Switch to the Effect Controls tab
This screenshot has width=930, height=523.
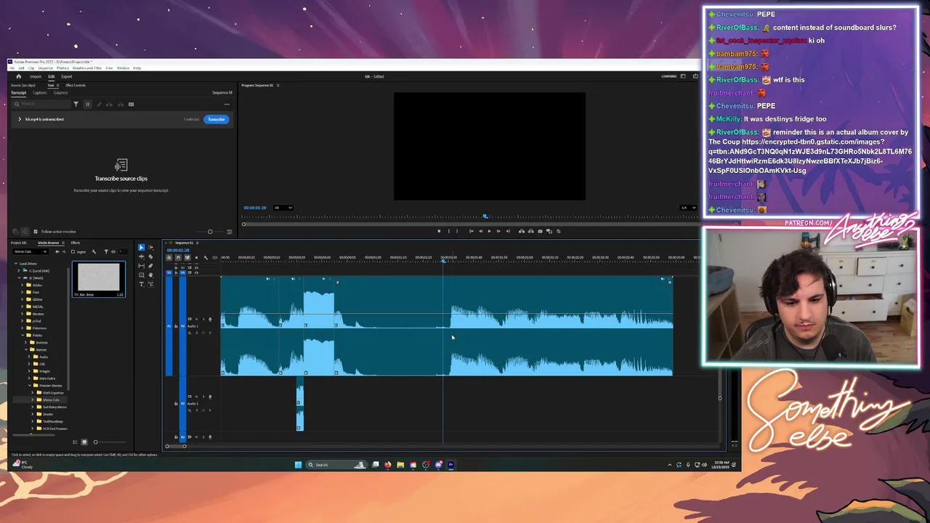[75, 85]
